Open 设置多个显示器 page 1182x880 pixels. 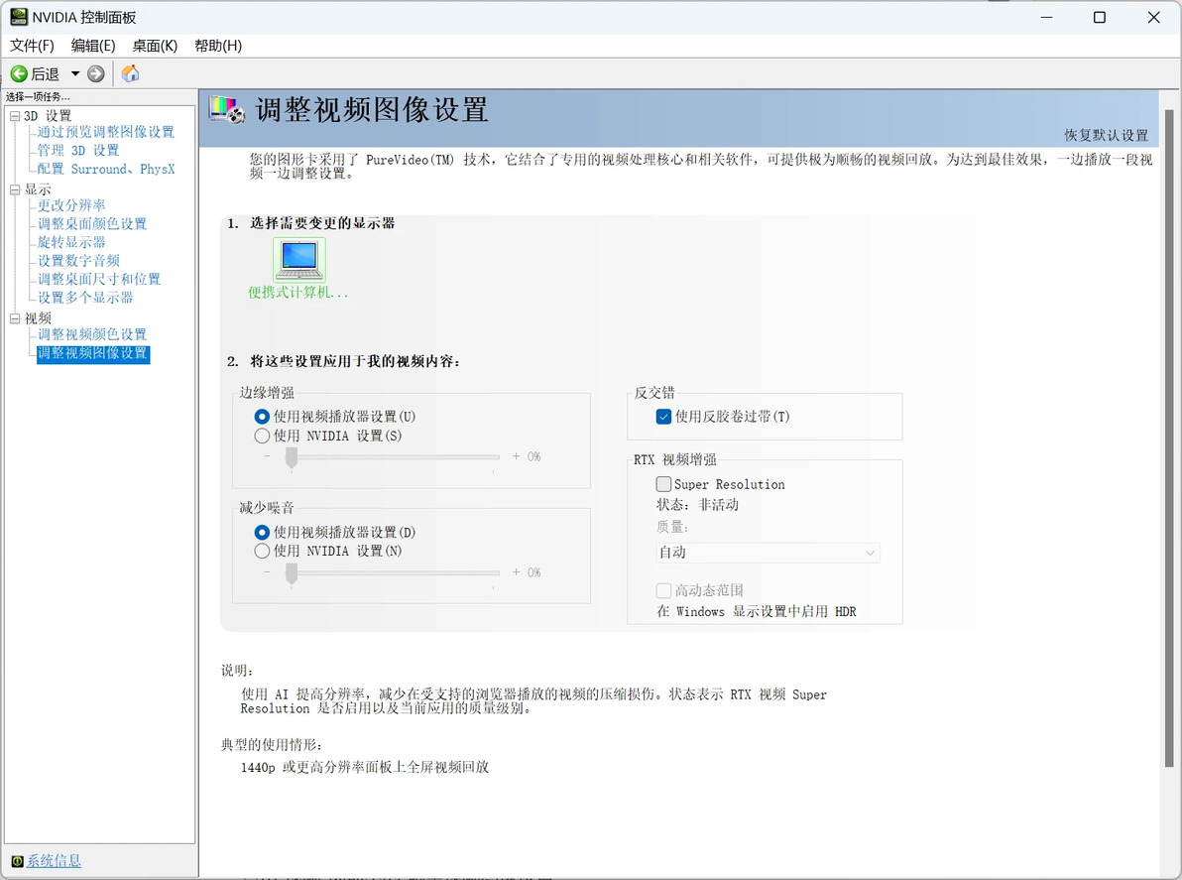[x=85, y=298]
